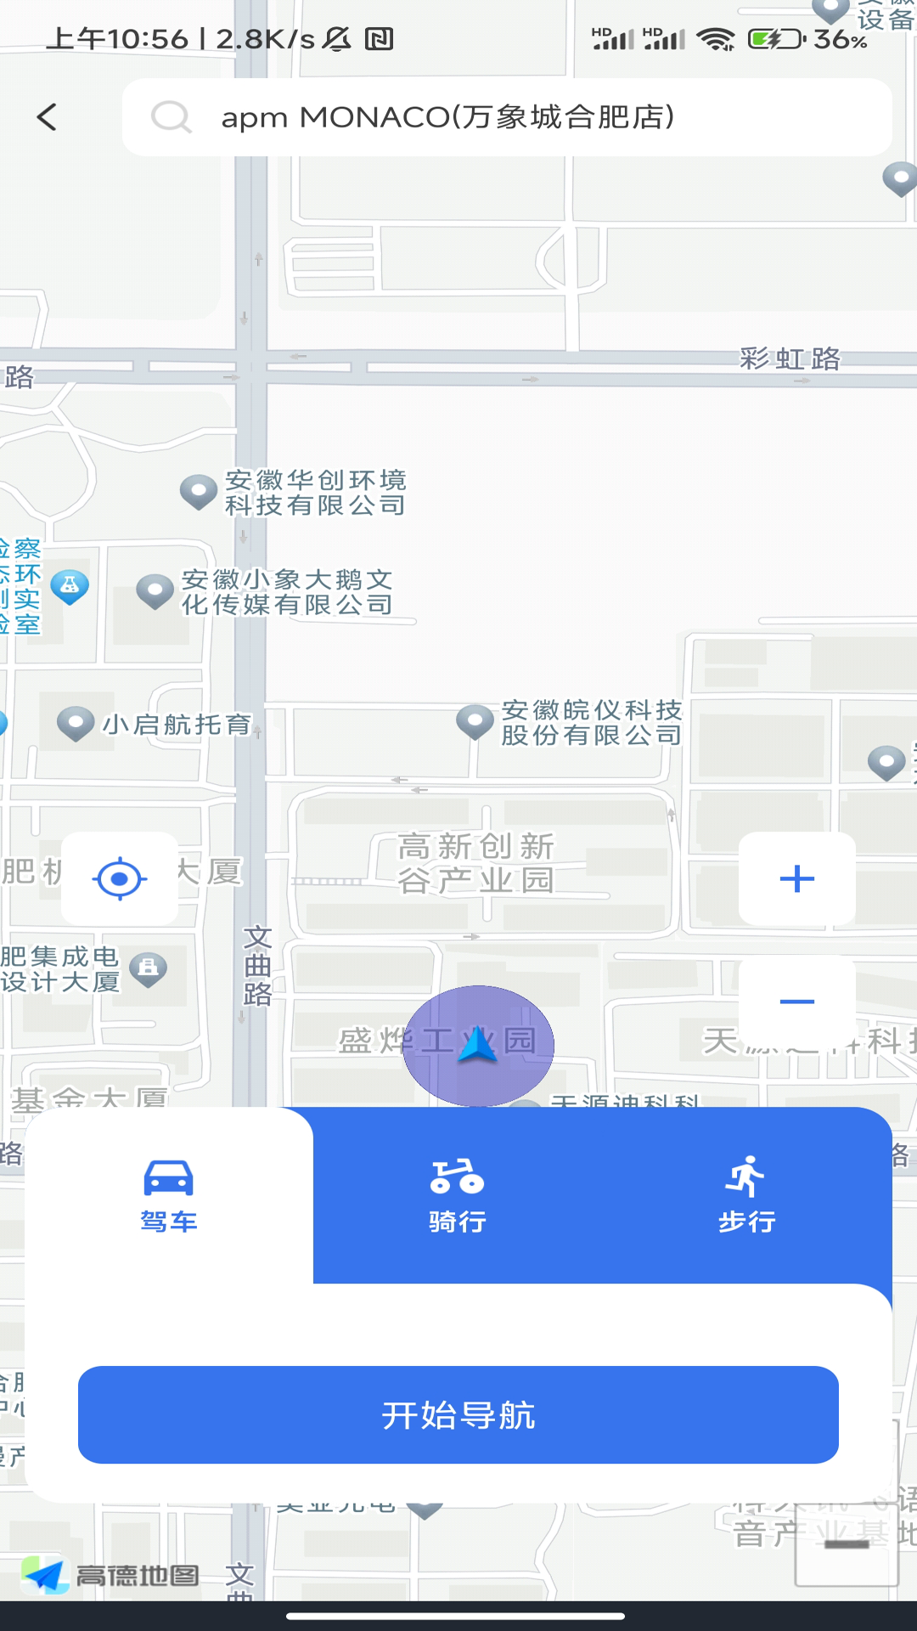This screenshot has height=1631, width=917.
Task: Tap the 彩虹路 road label
Action: 790,358
